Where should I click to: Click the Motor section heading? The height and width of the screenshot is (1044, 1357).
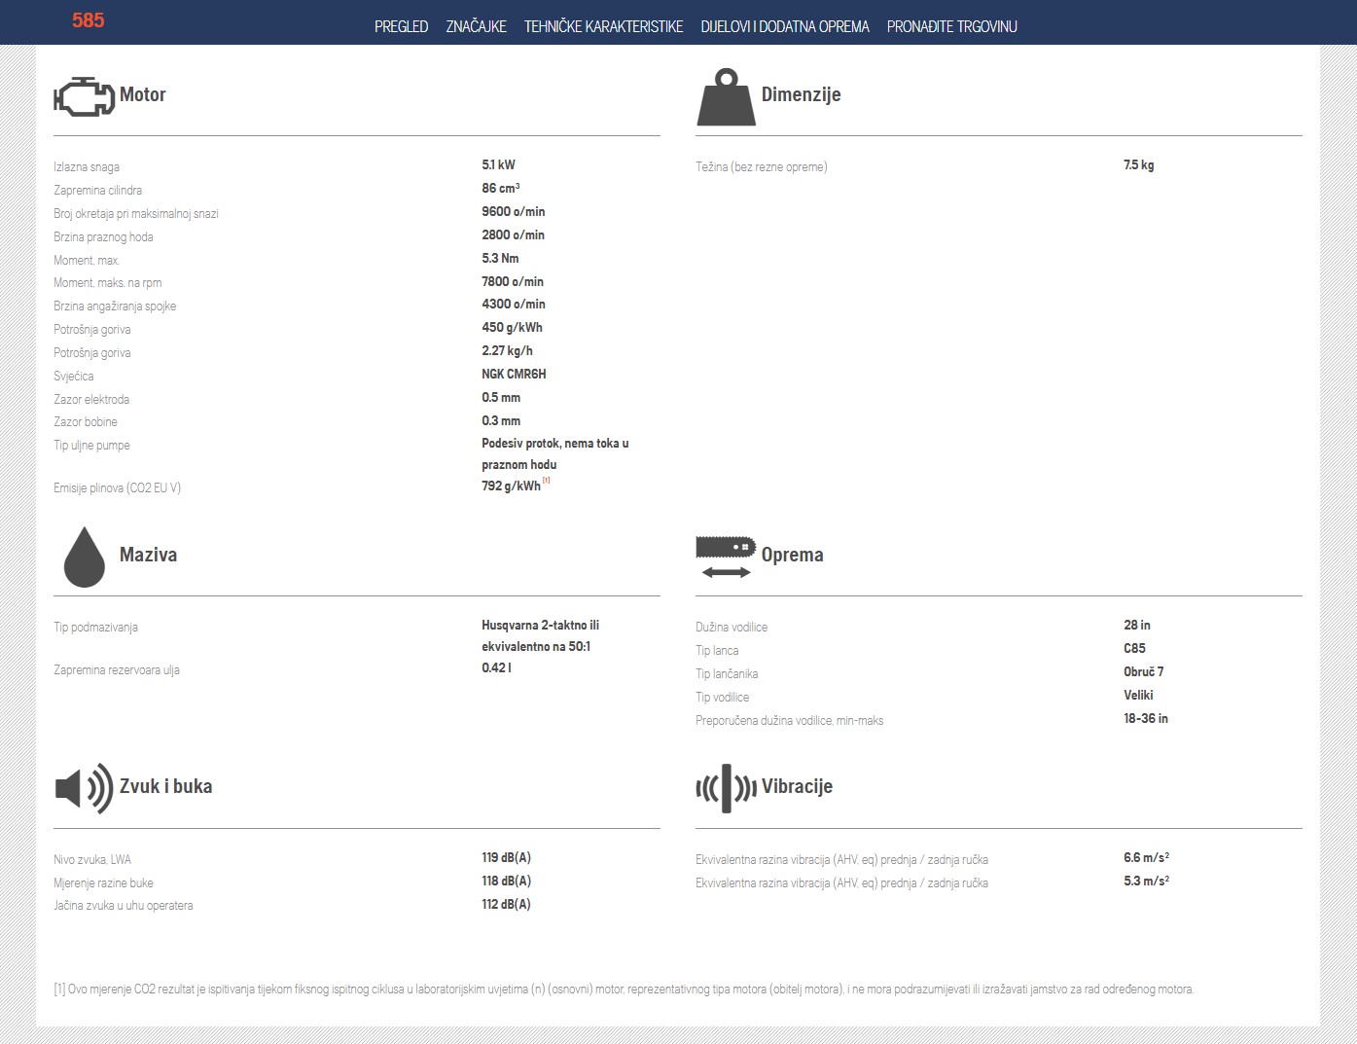142,94
